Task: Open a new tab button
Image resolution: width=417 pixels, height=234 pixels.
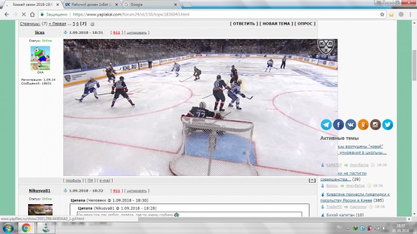Action: click(186, 5)
